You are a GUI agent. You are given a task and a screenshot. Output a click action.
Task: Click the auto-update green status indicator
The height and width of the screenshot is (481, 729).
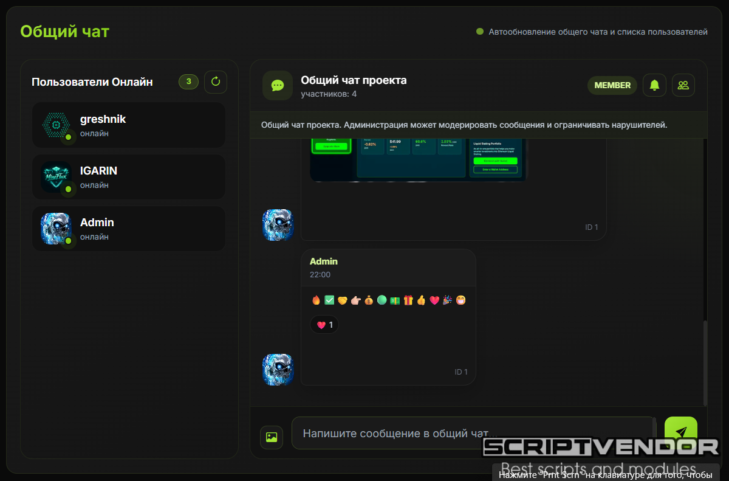480,32
